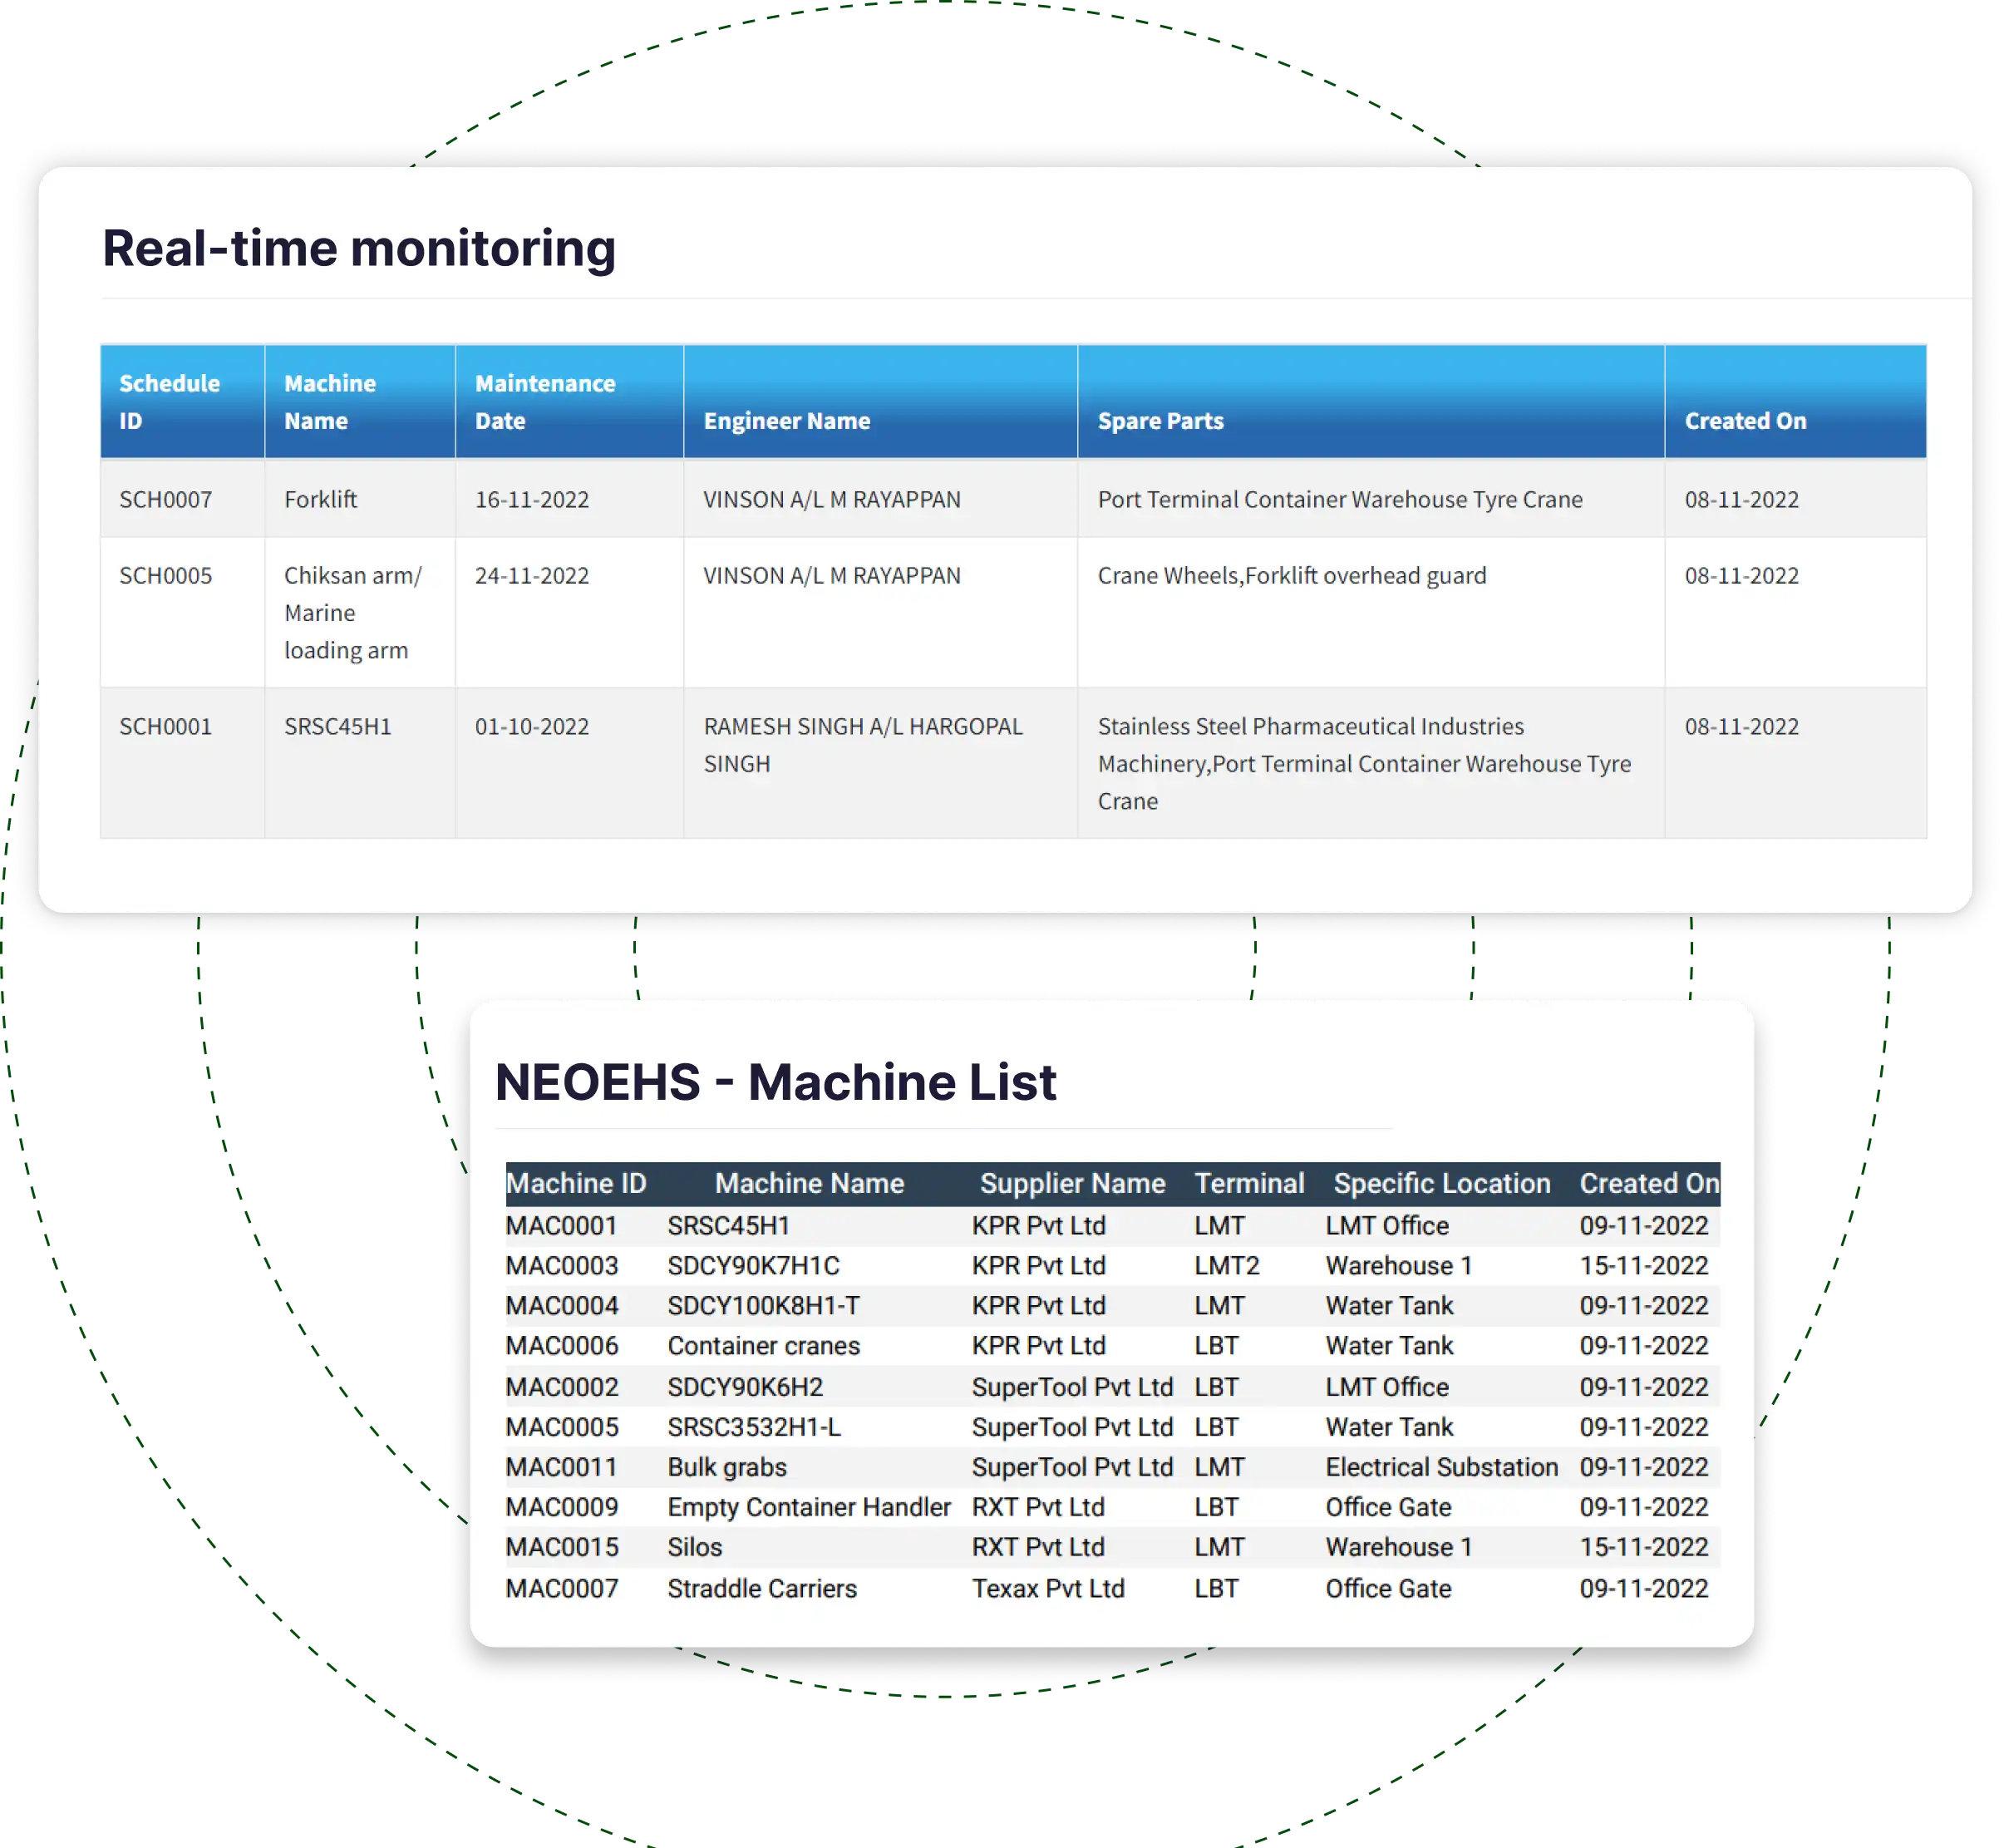Click SuperTool Pvt Ltd in MAC0002 row
Screen dimensions: 2004x1848
click(x=1072, y=1387)
